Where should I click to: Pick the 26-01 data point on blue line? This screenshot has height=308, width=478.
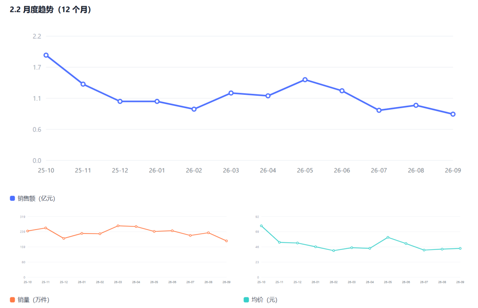coord(157,101)
